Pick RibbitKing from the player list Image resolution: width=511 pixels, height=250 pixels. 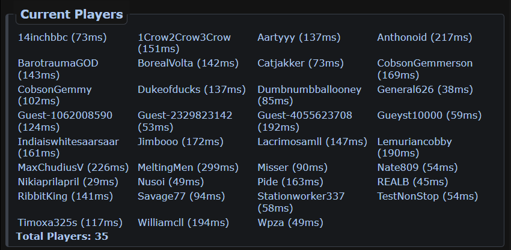coord(43,196)
